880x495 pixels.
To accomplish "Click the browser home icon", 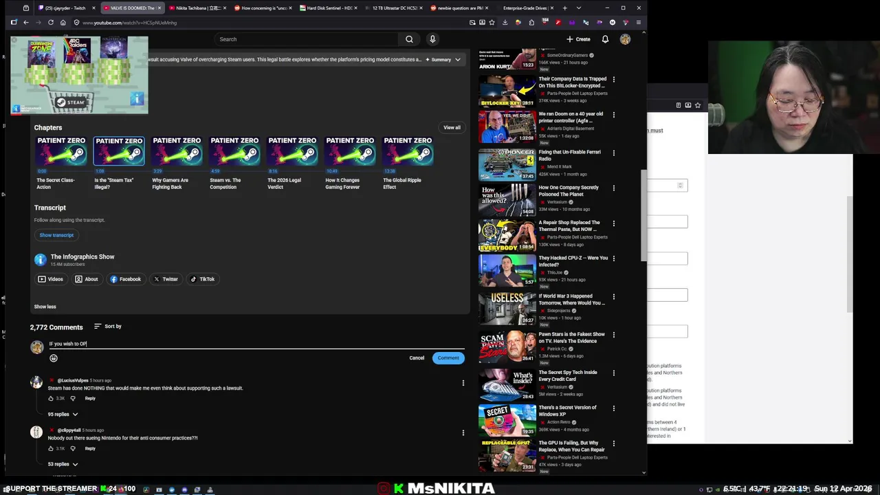I will pos(63,23).
